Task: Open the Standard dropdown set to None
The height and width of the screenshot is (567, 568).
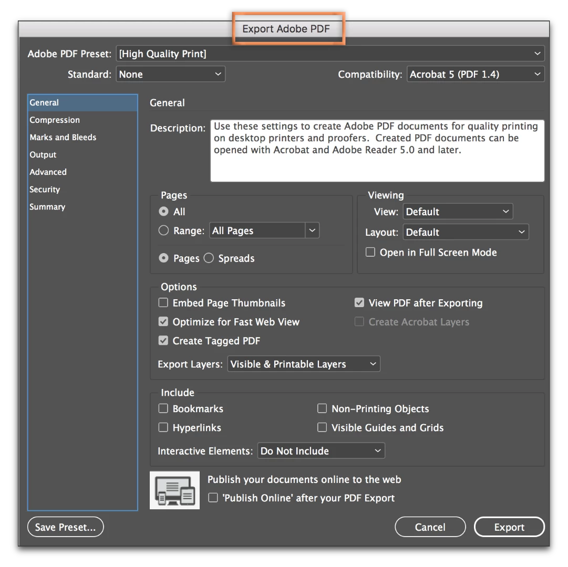Action: (x=171, y=74)
